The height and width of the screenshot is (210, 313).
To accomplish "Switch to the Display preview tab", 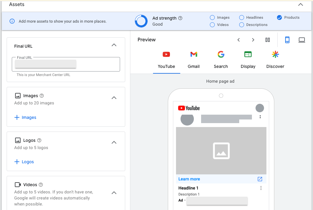I will point(248,66).
